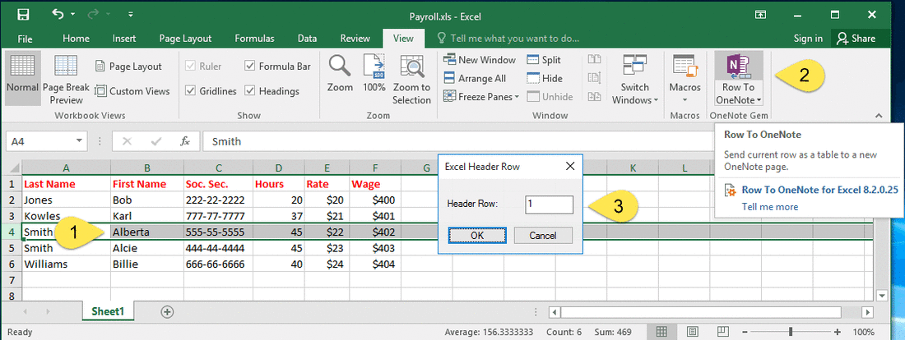Select Page Layout view in ribbon
The image size is (905, 340).
click(x=128, y=67)
